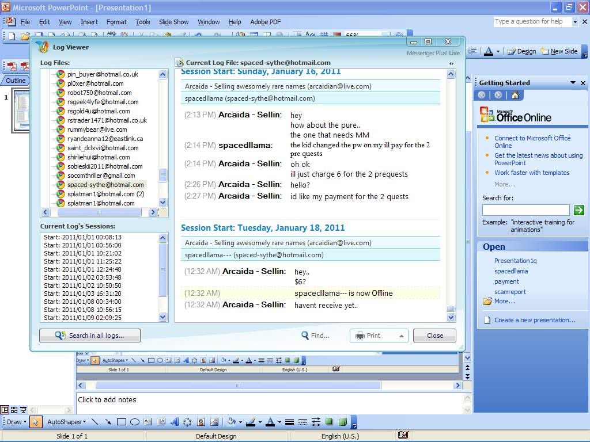Open the Insert menu
Screen dimensions: 590x442
point(89,22)
